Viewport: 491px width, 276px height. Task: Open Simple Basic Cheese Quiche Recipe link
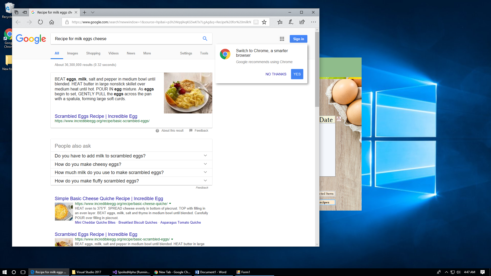(109, 199)
